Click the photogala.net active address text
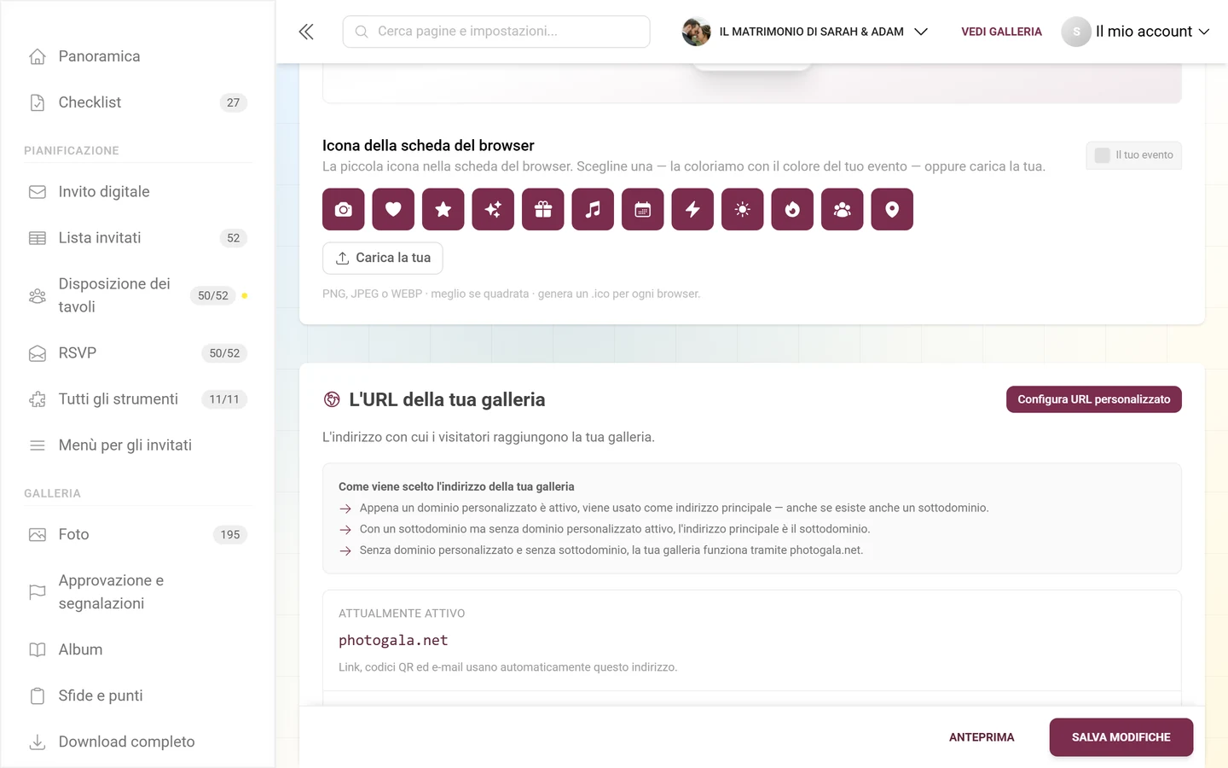Image resolution: width=1228 pixels, height=768 pixels. pos(393,641)
